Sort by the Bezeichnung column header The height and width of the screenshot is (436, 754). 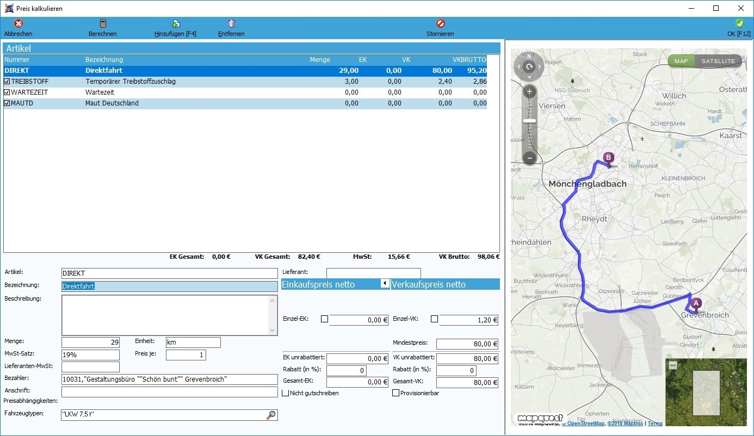click(x=104, y=60)
